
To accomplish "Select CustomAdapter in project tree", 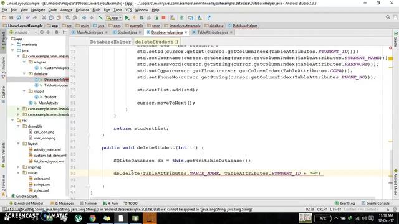I will pos(56,68).
